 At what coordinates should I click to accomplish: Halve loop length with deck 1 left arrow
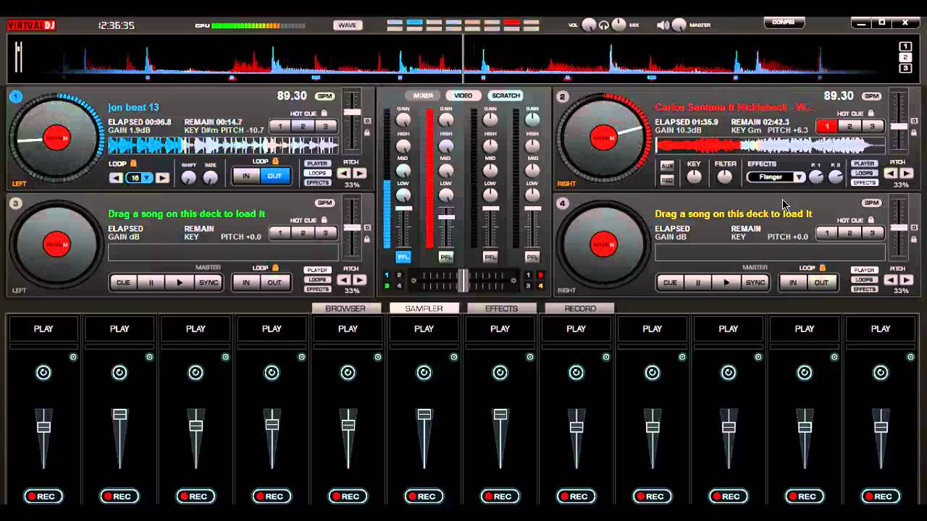116,178
